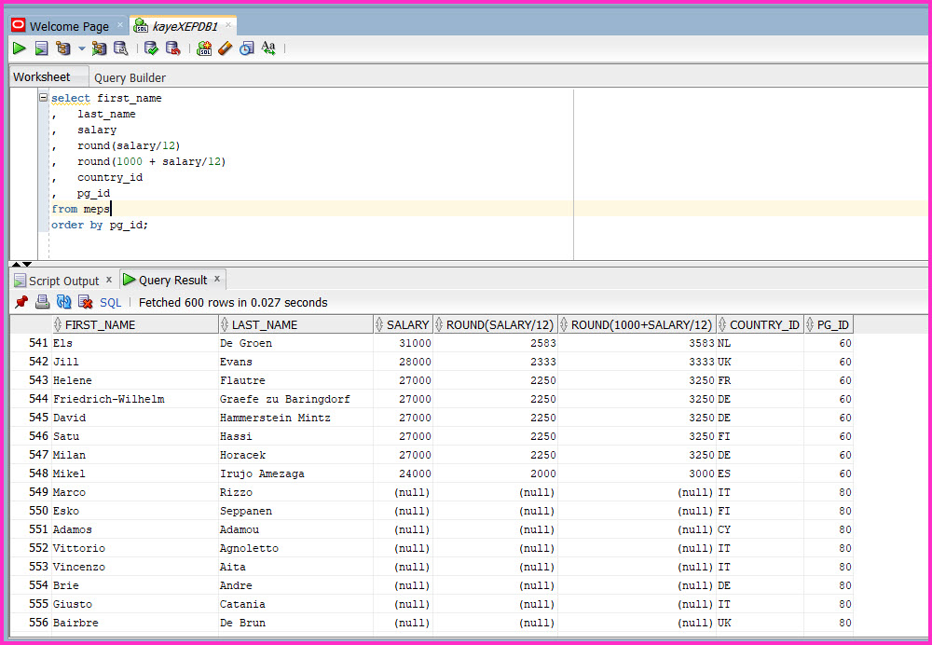Select the last name cell 'De Groen'
Viewport: 932px width, 645px height.
pyautogui.click(x=296, y=343)
